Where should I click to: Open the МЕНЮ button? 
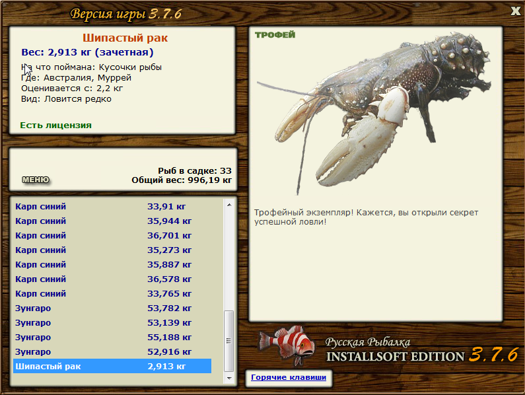pos(36,180)
